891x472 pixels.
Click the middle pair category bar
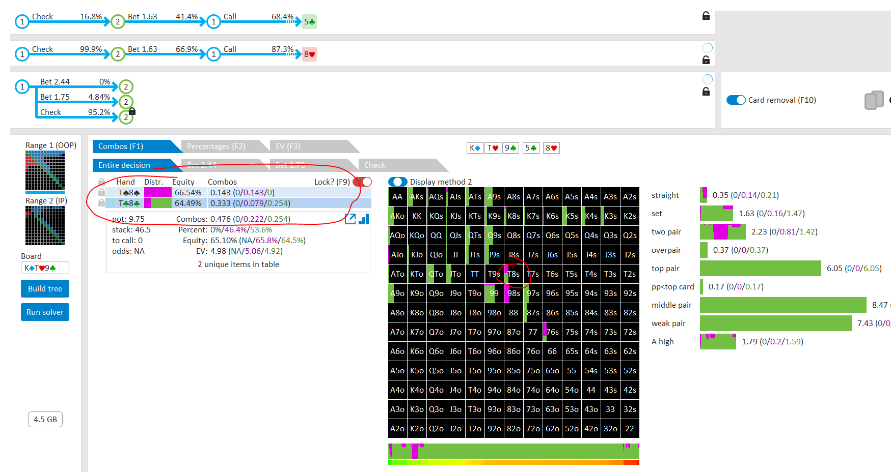[x=783, y=305]
